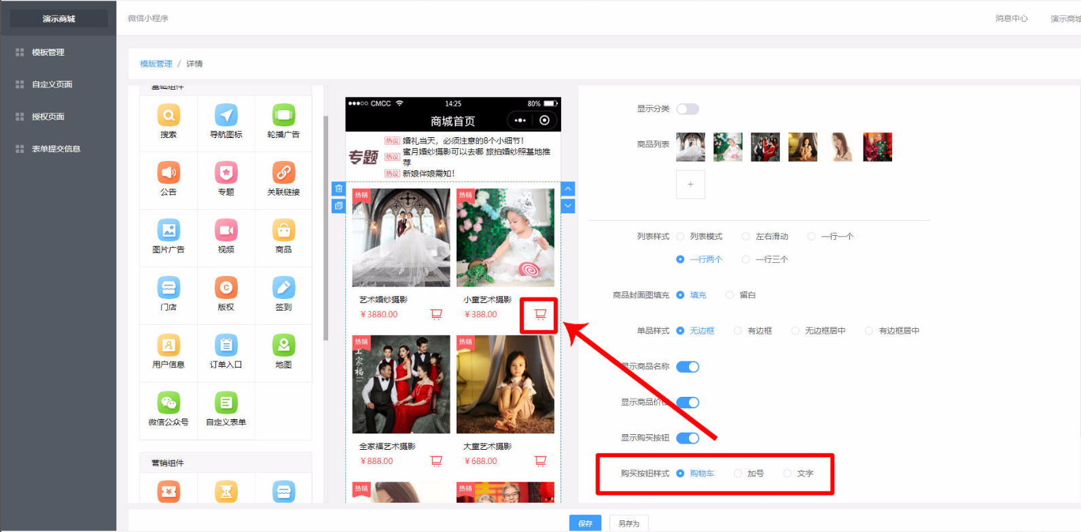Click the cart icon beside ¥3880.00
Viewport: 1081px width, 532px height.
pyautogui.click(x=436, y=314)
